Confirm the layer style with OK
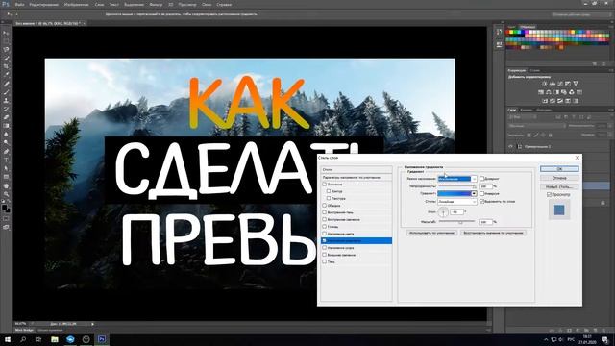The height and width of the screenshot is (346, 615). (x=559, y=169)
